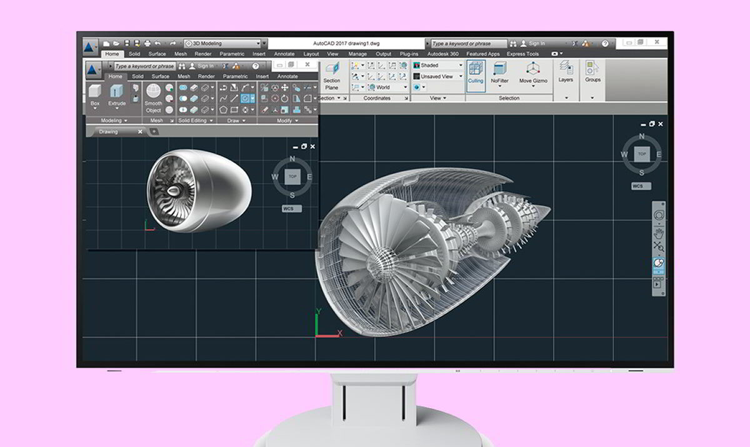This screenshot has width=750, height=447.
Task: Click the main window keyword search field
Action: 469,44
